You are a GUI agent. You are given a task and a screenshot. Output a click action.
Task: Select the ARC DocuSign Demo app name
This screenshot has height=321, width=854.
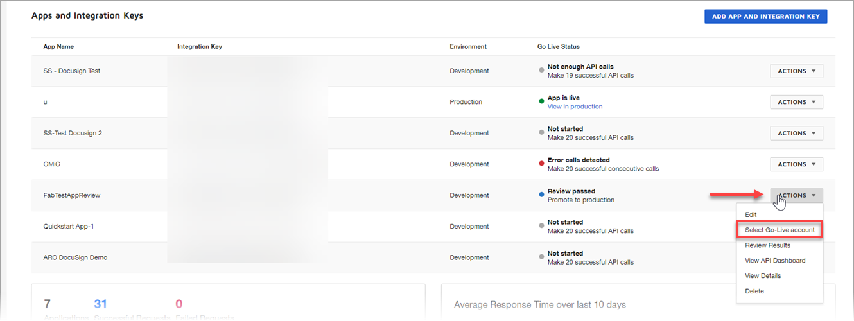pos(76,257)
